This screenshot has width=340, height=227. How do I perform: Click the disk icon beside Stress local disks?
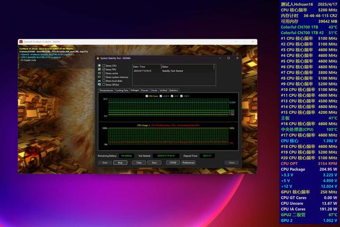pos(99,81)
